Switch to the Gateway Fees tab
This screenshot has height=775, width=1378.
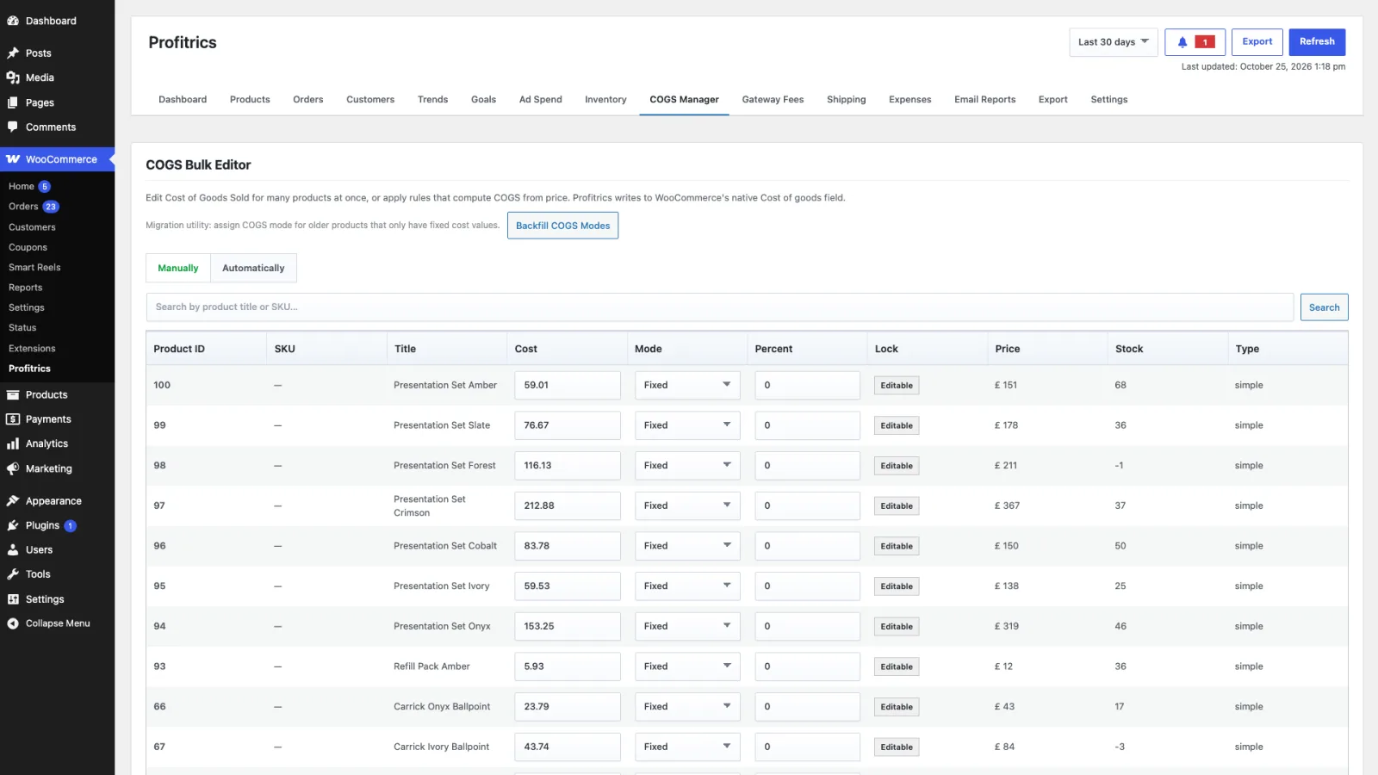(x=773, y=100)
